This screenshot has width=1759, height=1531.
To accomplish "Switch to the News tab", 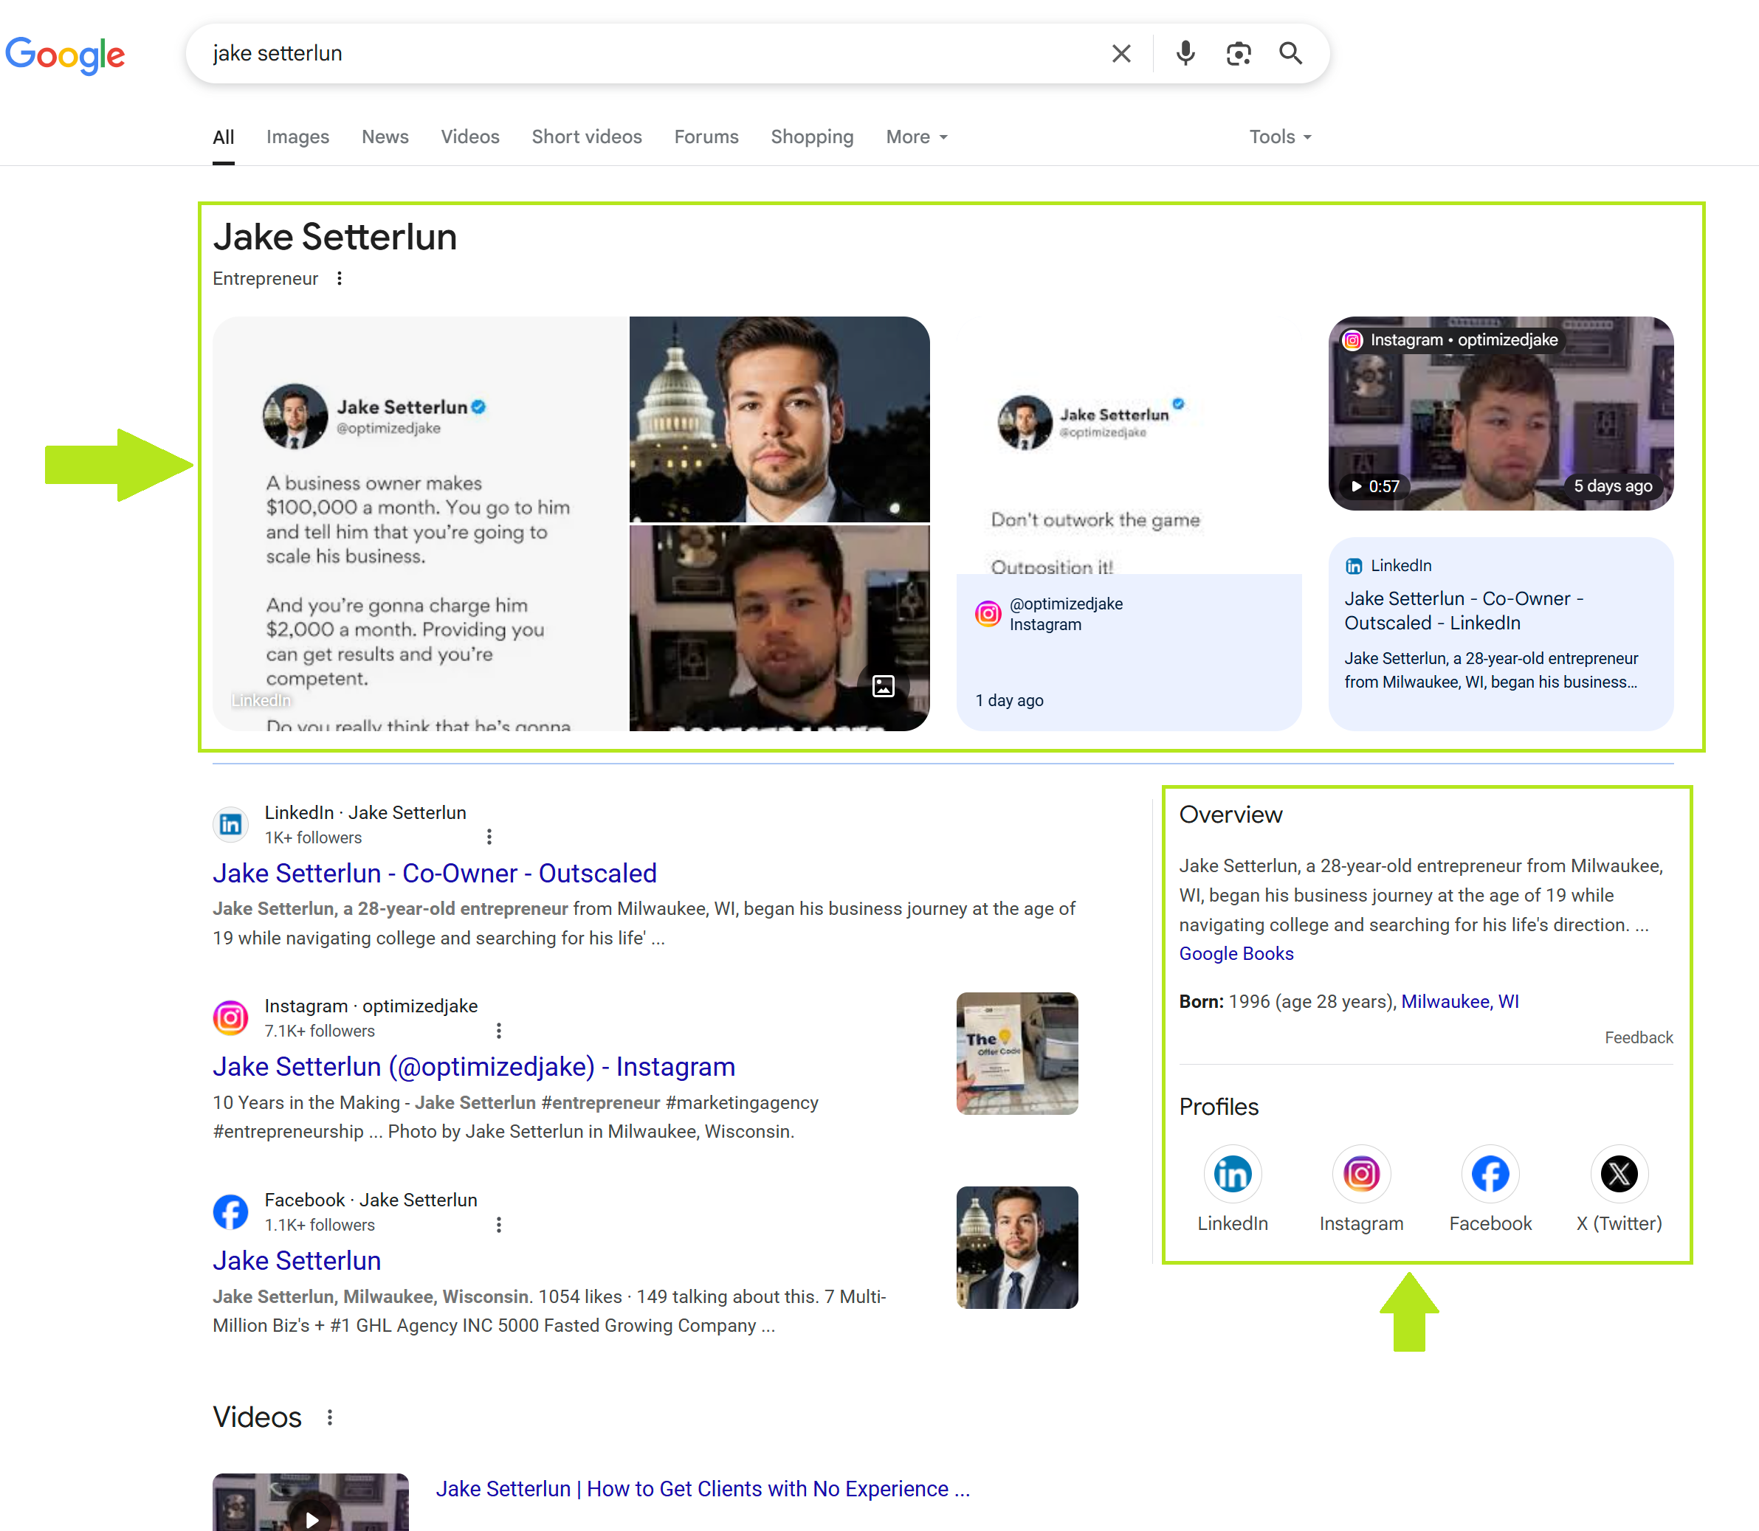I will point(385,136).
